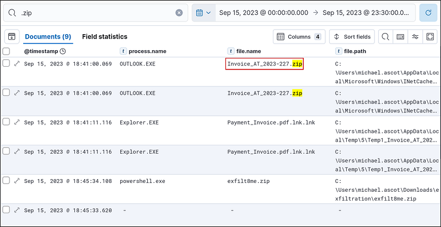Select the Documents (9) tab
Image resolution: width=441 pixels, height=227 pixels.
47,37
